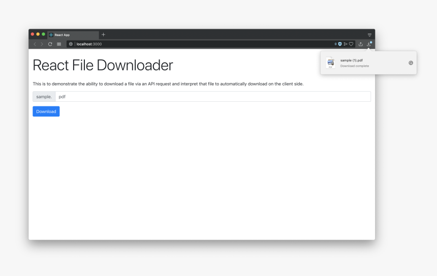Focus the file extension input containing pdf

coord(213,97)
